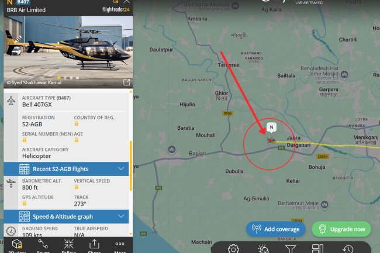This screenshot has height=253, width=380.
Task: Open helicopter photo in external link
Action: pos(126,82)
